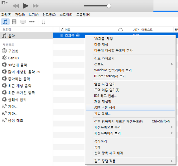This screenshot has width=178, height=166.
Task: Choose iTunes Store에서 보기
Action: (130, 76)
